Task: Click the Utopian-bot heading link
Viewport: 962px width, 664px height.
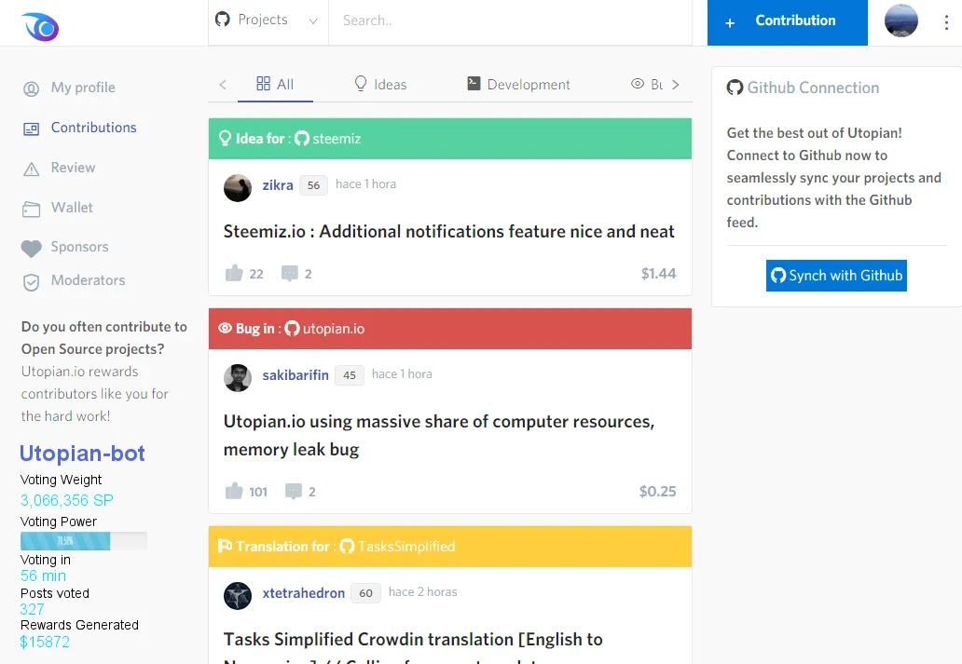Action: click(x=82, y=454)
